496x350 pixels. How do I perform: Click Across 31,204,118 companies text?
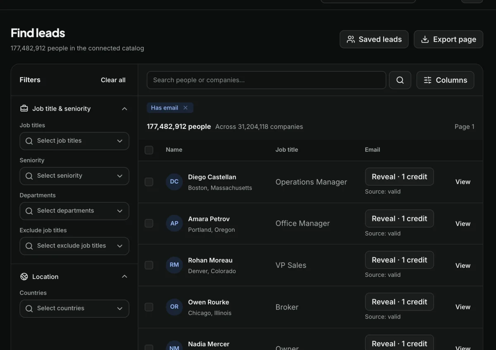(x=259, y=127)
